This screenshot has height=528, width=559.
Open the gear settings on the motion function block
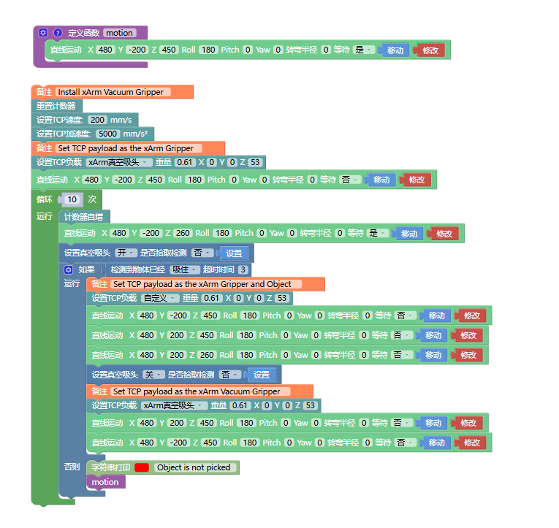[43, 33]
